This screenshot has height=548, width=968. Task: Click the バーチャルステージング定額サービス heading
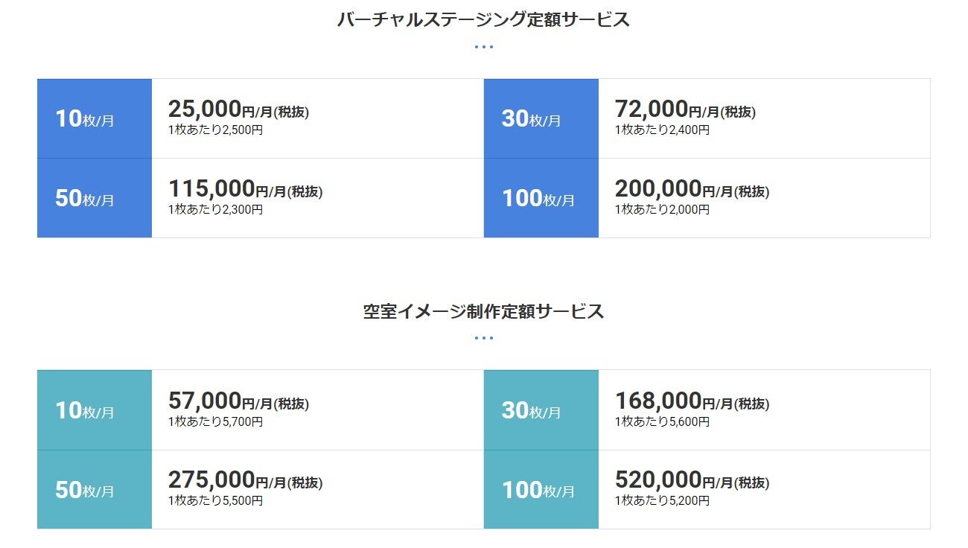[483, 20]
